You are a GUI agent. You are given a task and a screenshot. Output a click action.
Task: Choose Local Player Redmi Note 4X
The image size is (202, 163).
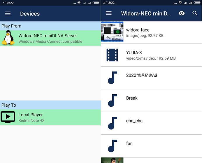[31, 117]
